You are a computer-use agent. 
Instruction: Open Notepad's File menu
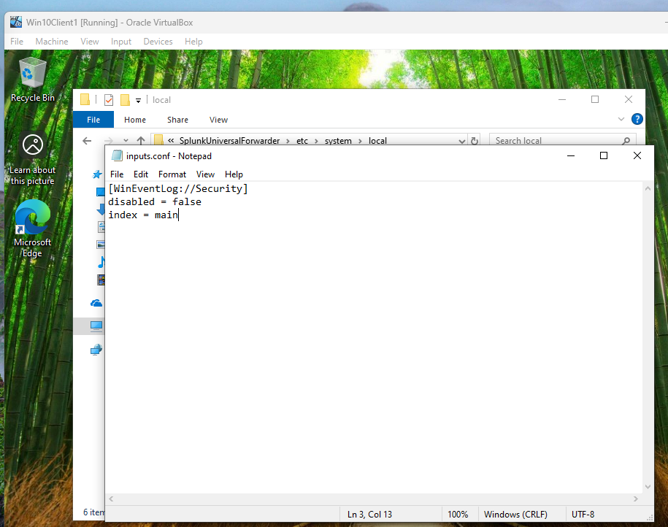click(x=117, y=174)
